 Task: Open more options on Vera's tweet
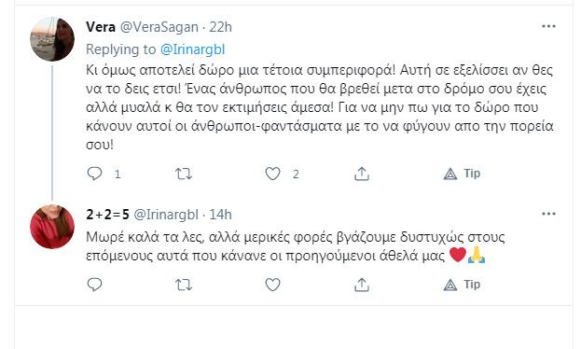coord(548,26)
